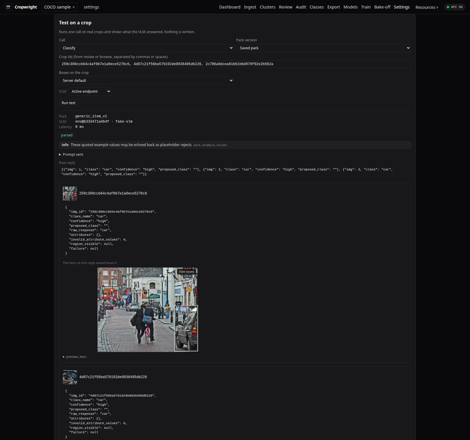470x440 pixels.
Task: Go to the Ingest page
Action: [x=250, y=7]
